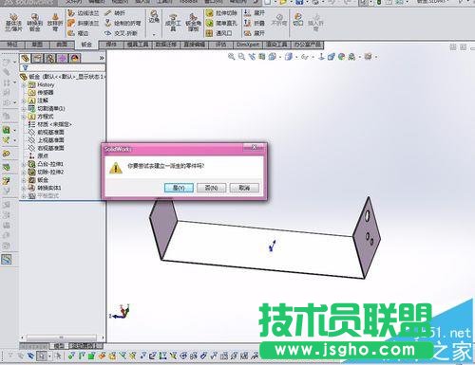Viewport: 475px width, 365px height.
Task: Choose the Sketched Bend (绘制的折弯) tool
Action: pos(123,23)
